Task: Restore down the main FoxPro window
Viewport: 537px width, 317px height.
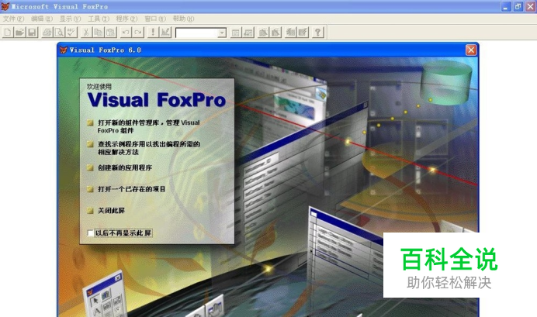Action: pyautogui.click(x=518, y=6)
